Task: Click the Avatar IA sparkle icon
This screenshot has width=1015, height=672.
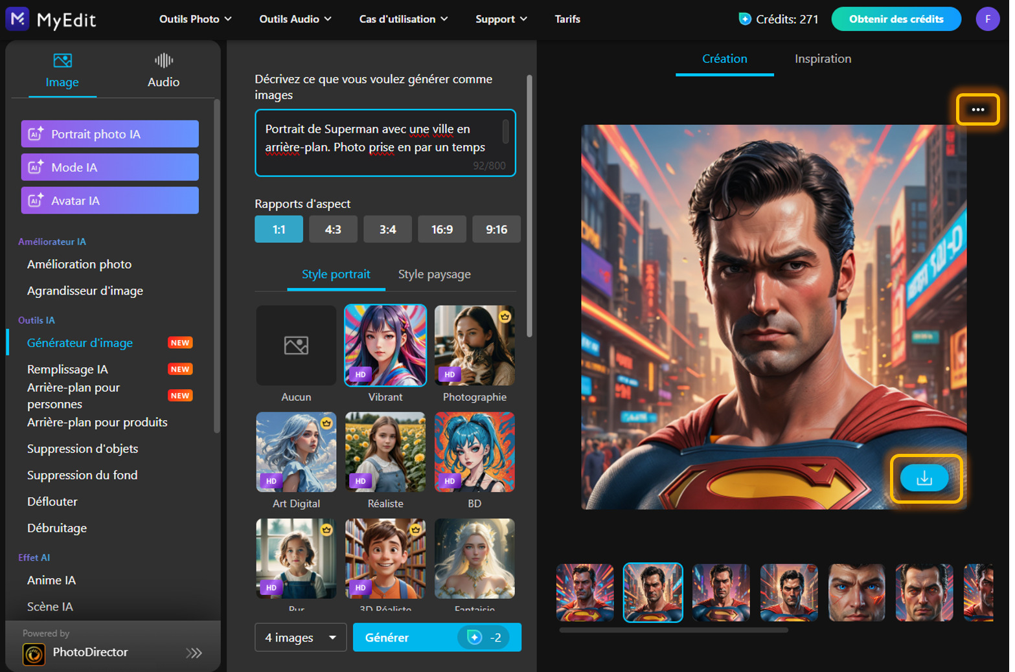Action: (x=36, y=201)
